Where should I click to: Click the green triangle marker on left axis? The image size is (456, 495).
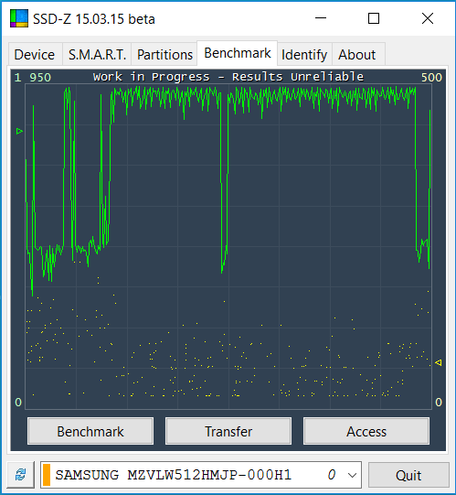19,132
